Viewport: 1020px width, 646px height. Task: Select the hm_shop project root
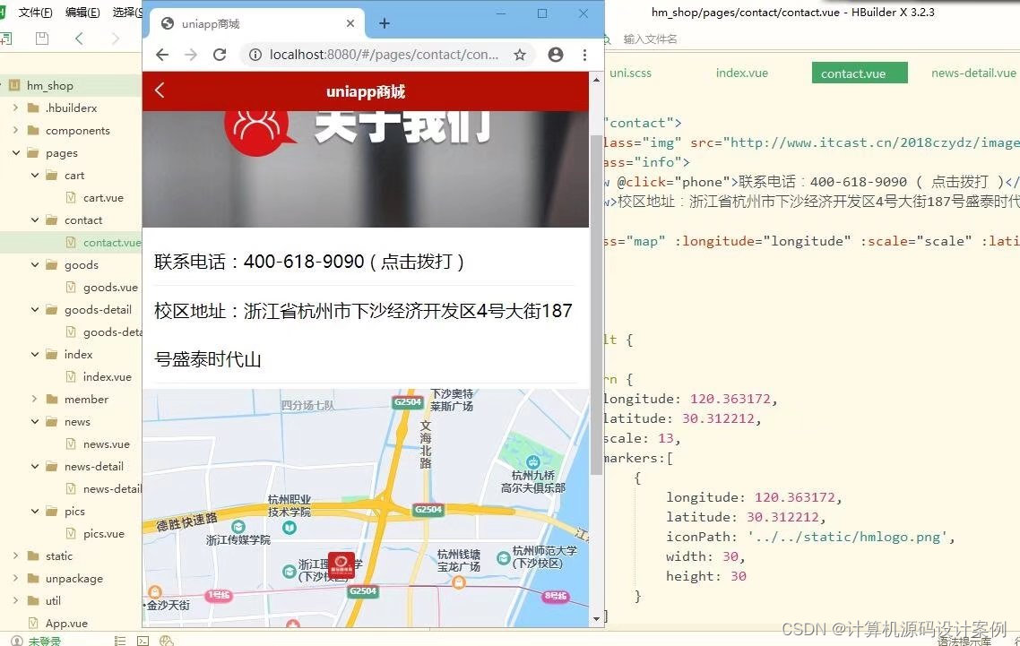[x=49, y=85]
